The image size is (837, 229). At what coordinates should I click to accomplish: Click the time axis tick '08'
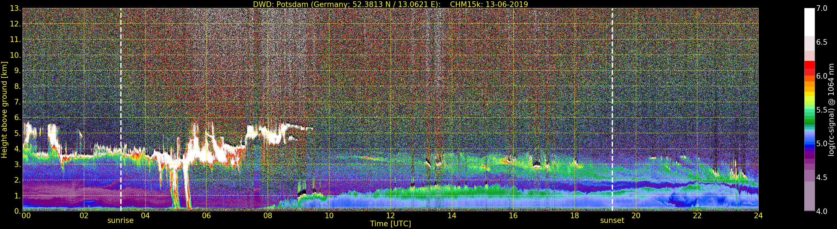coord(268,216)
